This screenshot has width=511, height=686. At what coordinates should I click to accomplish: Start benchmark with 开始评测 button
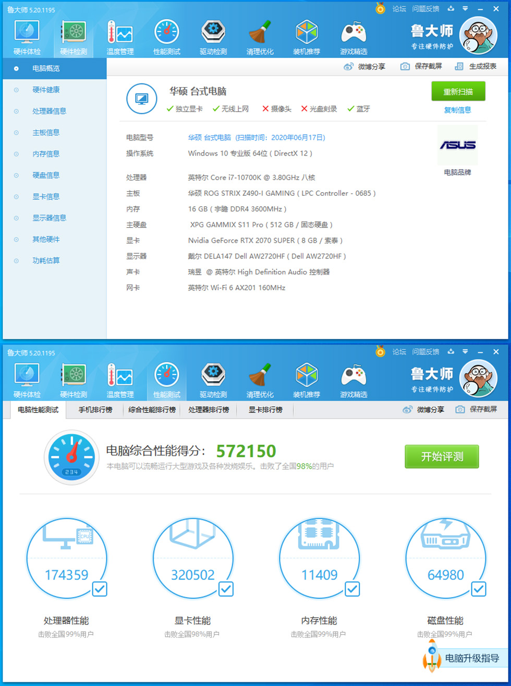click(442, 456)
